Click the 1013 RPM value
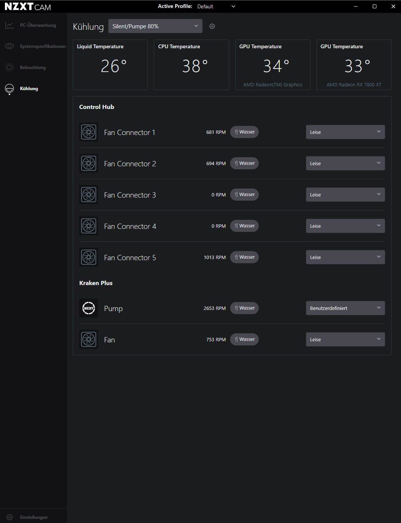The width and height of the screenshot is (401, 523). 215,258
